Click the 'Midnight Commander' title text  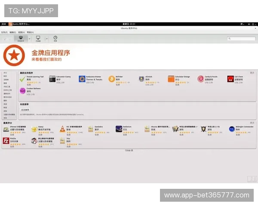[245, 127]
